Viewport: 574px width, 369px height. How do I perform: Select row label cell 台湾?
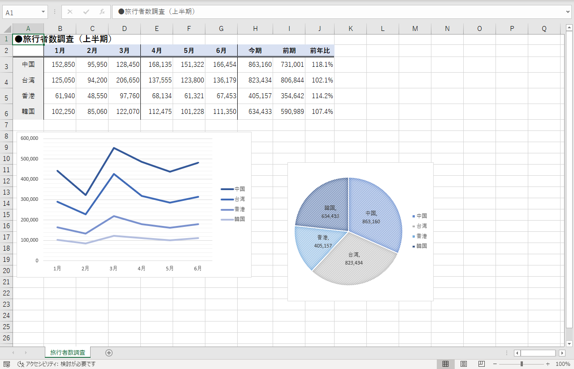point(28,80)
